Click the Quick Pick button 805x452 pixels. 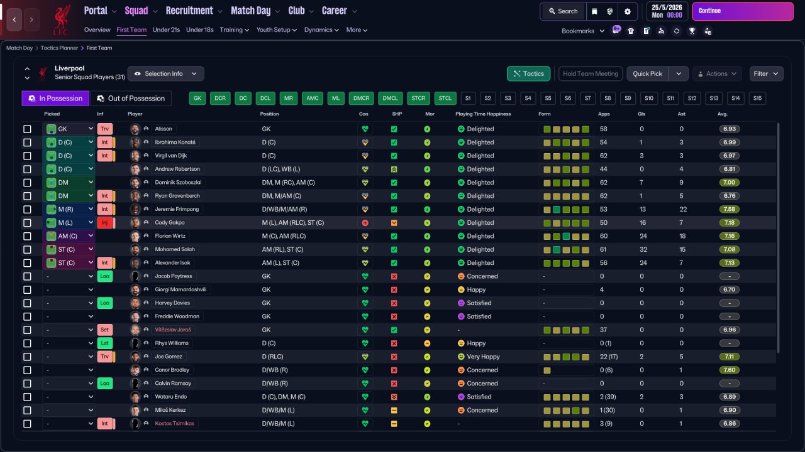click(648, 73)
